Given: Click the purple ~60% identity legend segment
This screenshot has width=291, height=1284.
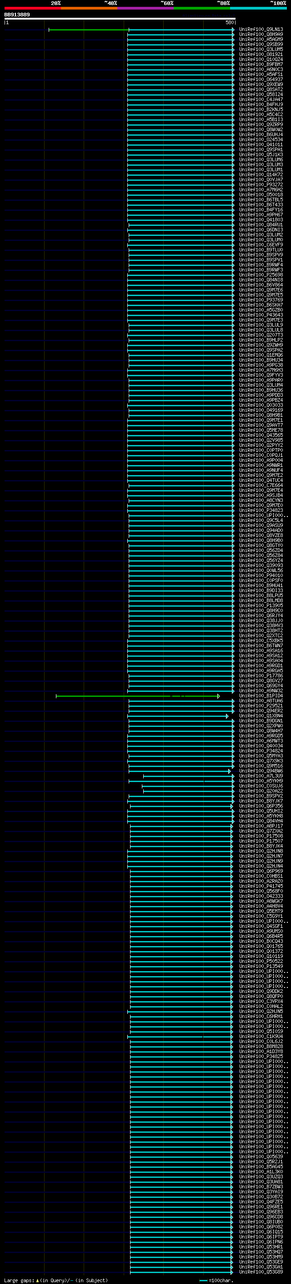Looking at the screenshot, I should (x=145, y=8).
